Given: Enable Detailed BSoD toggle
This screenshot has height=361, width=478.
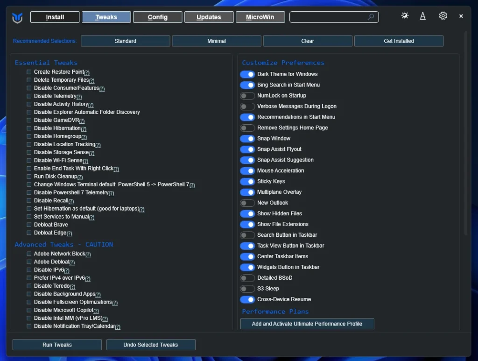Looking at the screenshot, I should (x=247, y=278).
